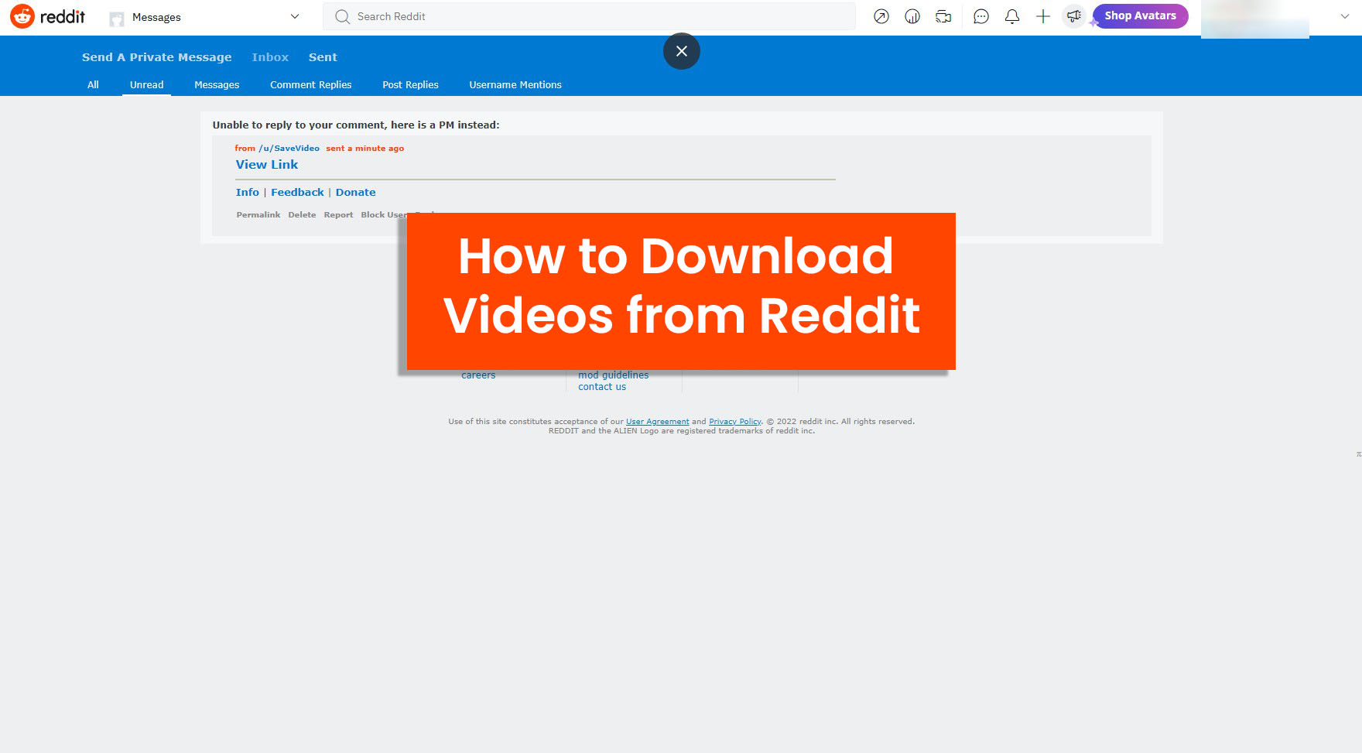
Task: Click the plus icon to create post
Action: [x=1043, y=16]
